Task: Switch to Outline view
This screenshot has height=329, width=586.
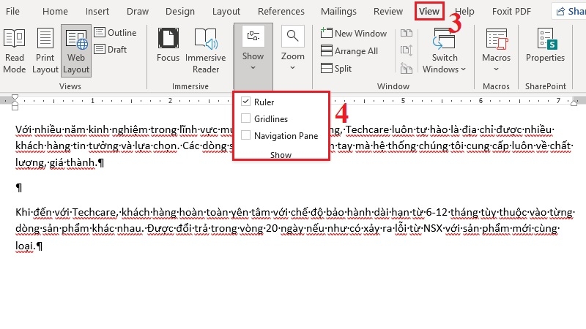Action: tap(115, 33)
